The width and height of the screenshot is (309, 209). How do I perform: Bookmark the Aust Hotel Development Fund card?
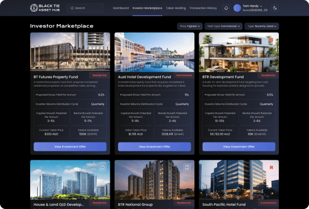click(187, 40)
